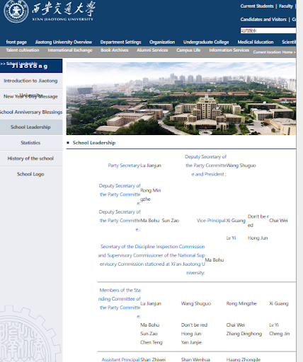The height and width of the screenshot is (362, 303).
Task: Open Talent cultivation submenu item
Action: coord(23,50)
